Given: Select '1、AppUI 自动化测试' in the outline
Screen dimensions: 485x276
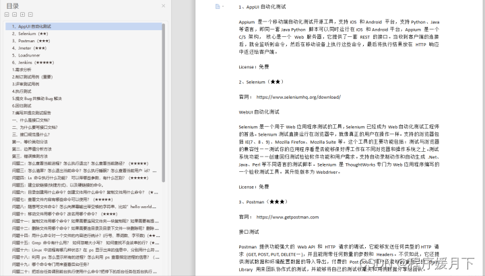Looking at the screenshot, I should click(x=84, y=26).
